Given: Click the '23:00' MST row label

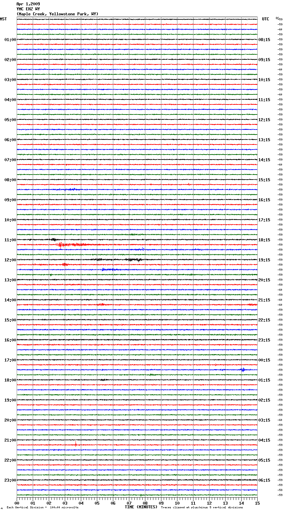Looking at the screenshot, I should [x=10, y=480].
